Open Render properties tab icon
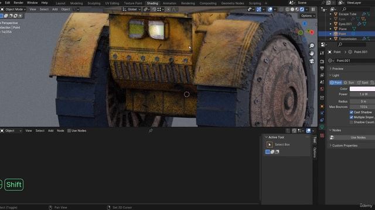Image resolution: width=375 pixels, height=210 pixels. tap(322, 61)
